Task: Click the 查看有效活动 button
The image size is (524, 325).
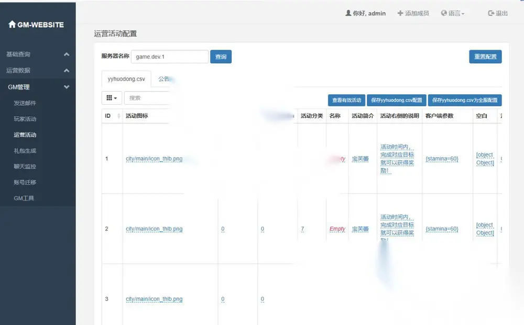Action: [x=346, y=100]
